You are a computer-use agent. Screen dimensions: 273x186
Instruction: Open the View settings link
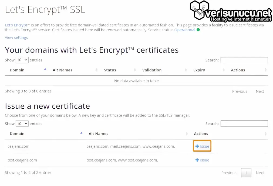pos(16,37)
